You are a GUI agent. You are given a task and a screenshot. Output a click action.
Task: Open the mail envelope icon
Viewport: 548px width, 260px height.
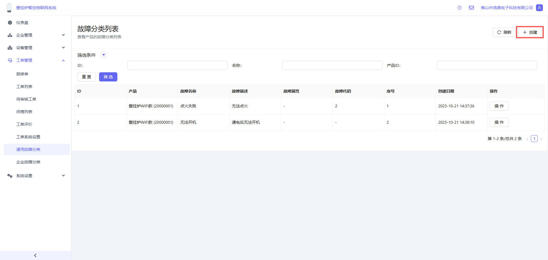(x=471, y=8)
